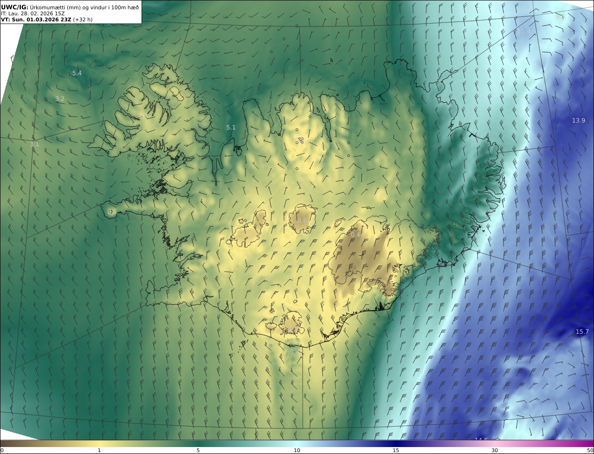
Task: Click the colorbar tick label 1
Action: tap(99, 450)
